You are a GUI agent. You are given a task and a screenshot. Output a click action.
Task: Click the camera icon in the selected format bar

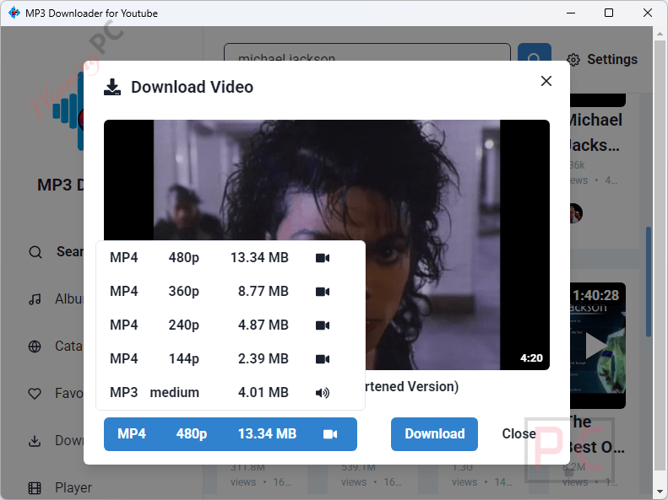point(330,434)
